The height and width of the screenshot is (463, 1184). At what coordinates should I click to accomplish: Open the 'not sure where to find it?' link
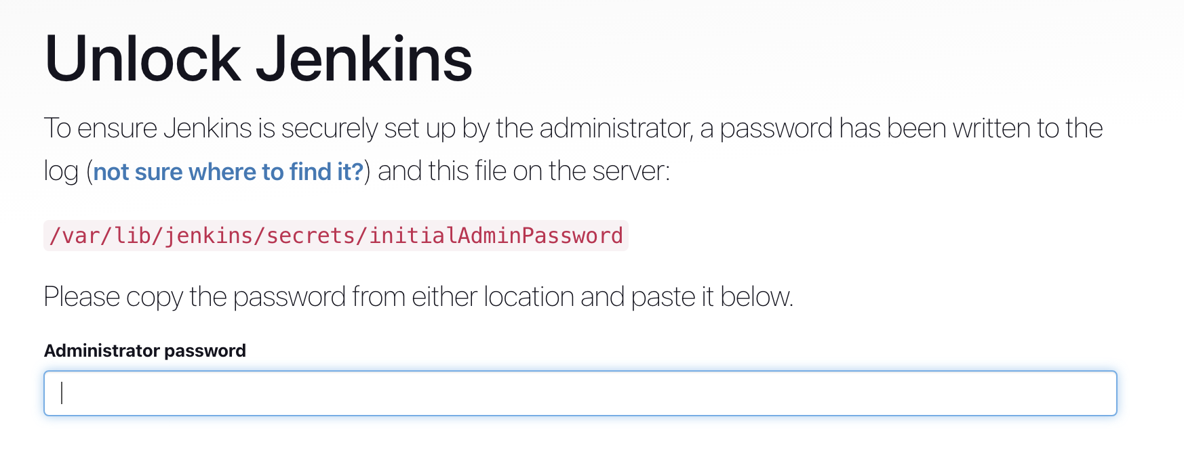pos(228,172)
